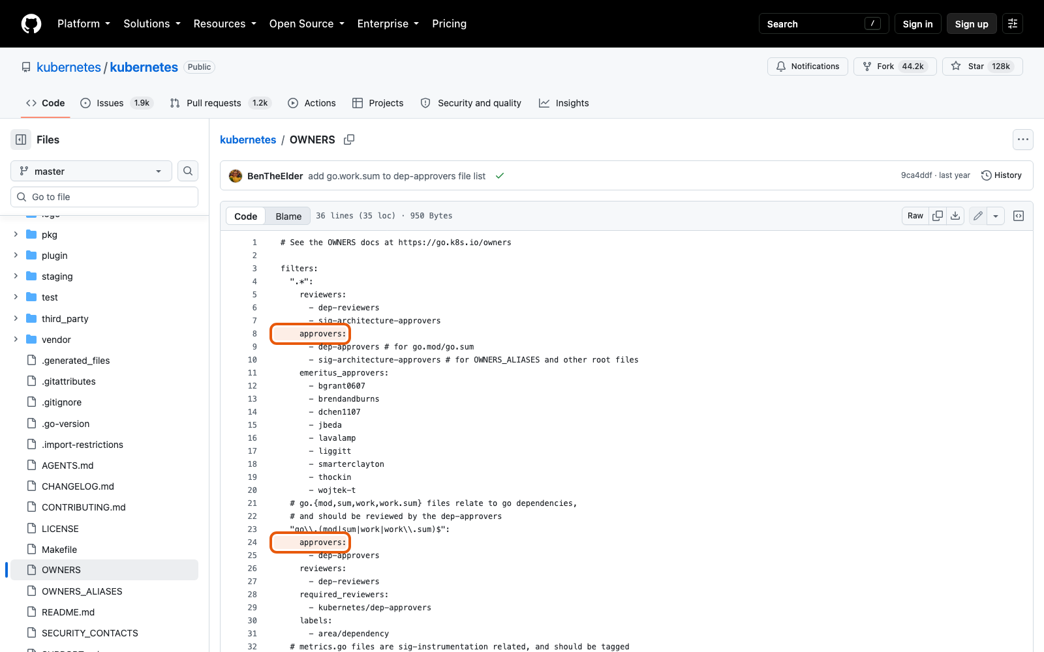Screen dimensions: 1044x652
Task: Open the Platform menu
Action: [x=84, y=23]
